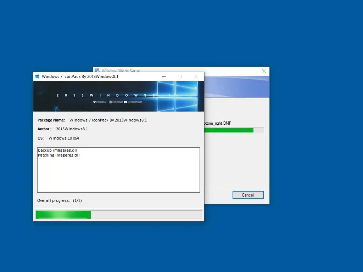Click the 'Overall progress:' label
The image size is (363, 272).
click(x=54, y=200)
